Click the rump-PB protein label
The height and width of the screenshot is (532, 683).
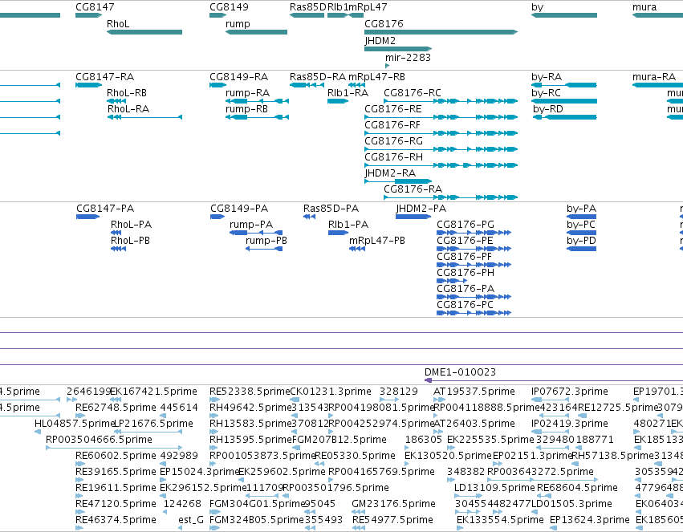pyautogui.click(x=266, y=241)
